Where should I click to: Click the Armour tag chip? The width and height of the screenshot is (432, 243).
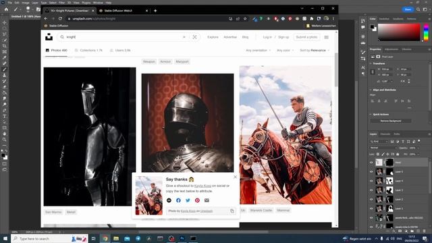(165, 61)
